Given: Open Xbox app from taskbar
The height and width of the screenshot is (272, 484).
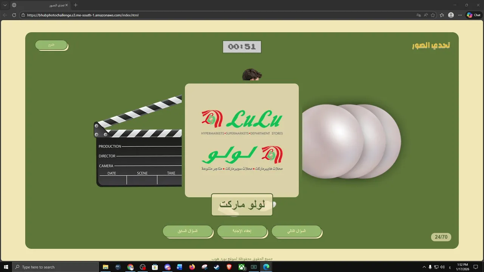Looking at the screenshot, I should tap(242, 267).
